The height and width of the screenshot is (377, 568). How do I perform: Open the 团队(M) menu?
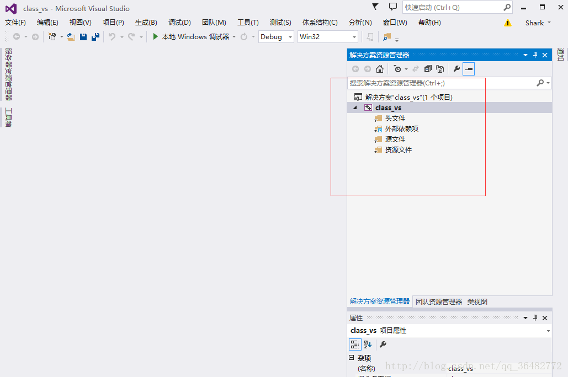coord(214,23)
